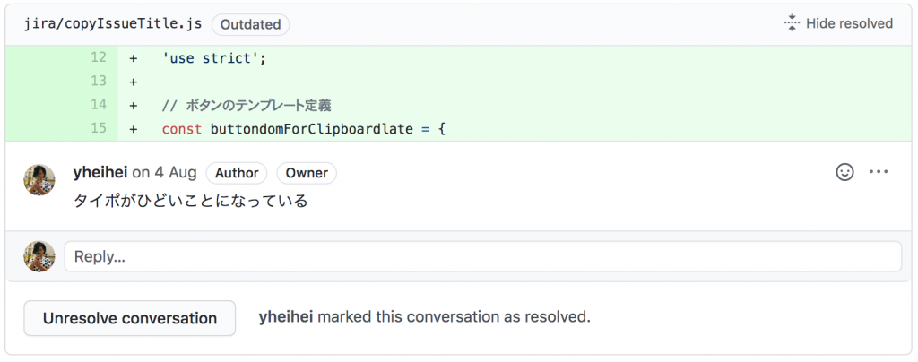Focus the Reply... input field
The height and width of the screenshot is (362, 918).
pyautogui.click(x=483, y=256)
